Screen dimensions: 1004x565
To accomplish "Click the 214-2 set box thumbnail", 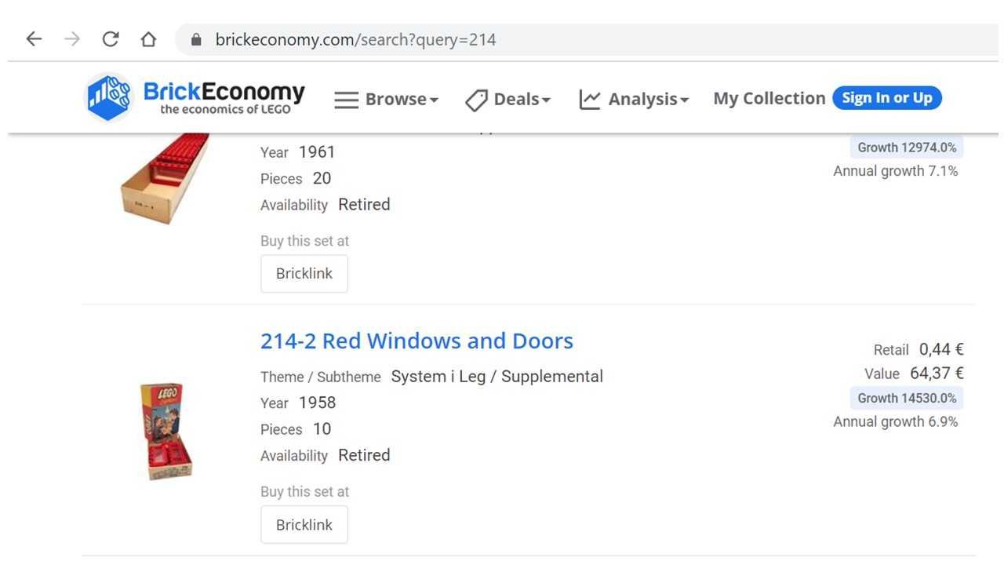I will point(166,431).
